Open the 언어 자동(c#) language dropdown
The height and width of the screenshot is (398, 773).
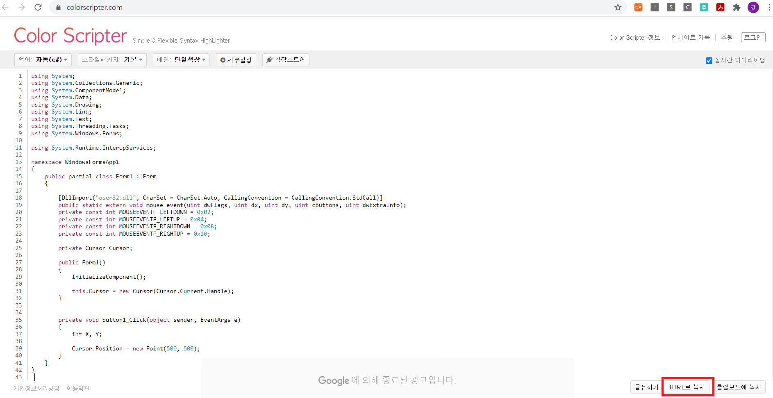[x=43, y=60]
